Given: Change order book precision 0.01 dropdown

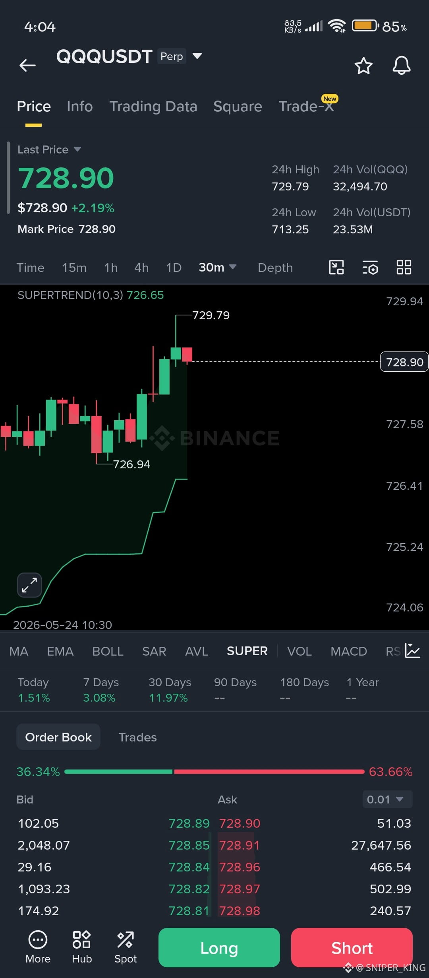Looking at the screenshot, I should pos(387,799).
